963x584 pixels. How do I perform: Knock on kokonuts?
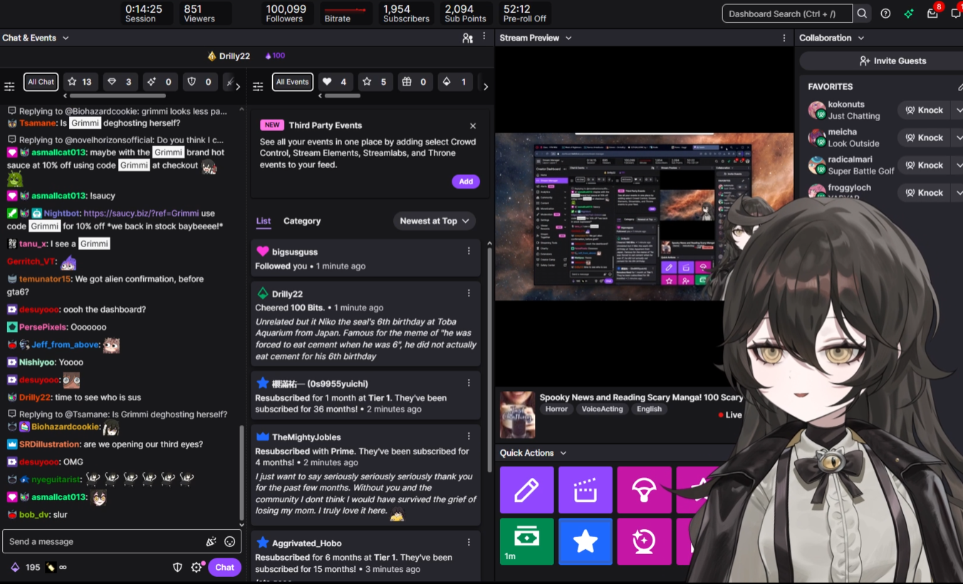[x=924, y=110]
